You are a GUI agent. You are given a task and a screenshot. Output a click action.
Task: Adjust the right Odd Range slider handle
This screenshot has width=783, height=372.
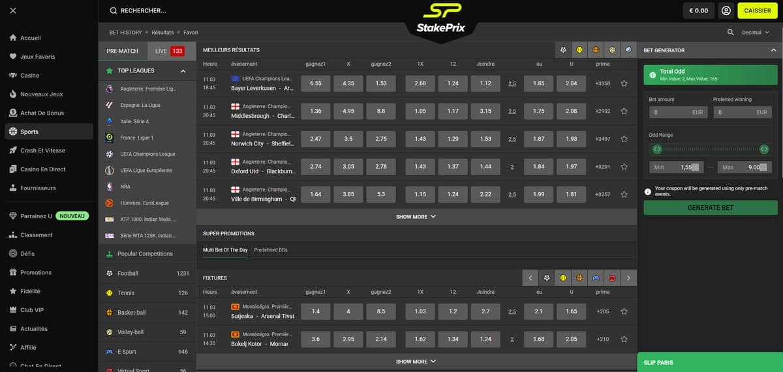tap(763, 149)
